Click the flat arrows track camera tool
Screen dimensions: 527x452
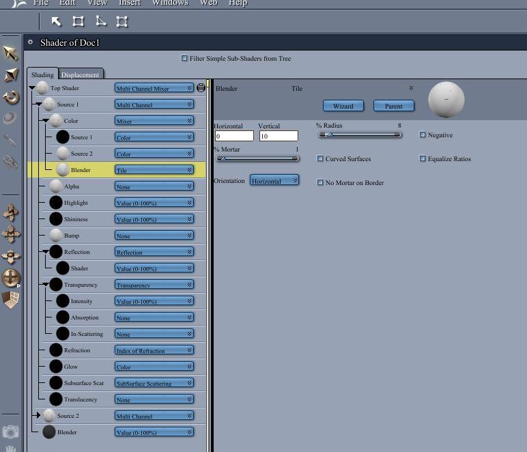[11, 256]
